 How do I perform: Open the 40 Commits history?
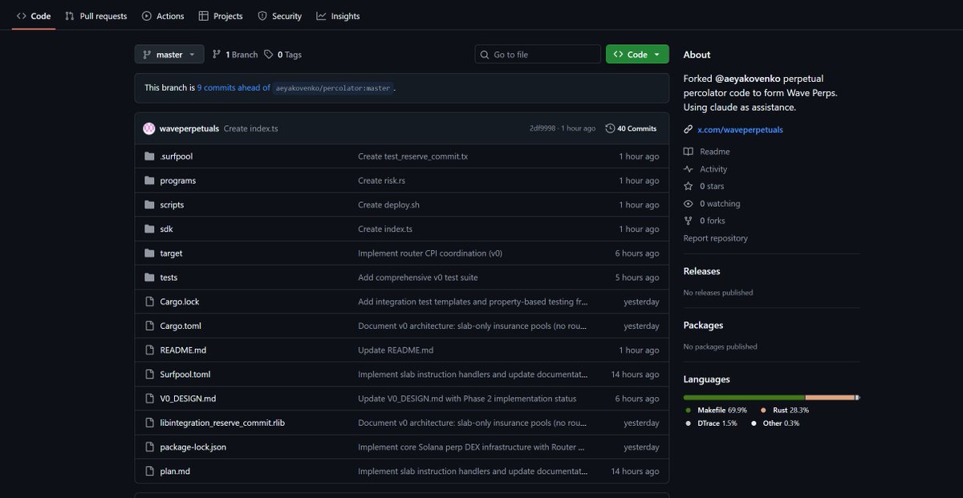tap(631, 128)
